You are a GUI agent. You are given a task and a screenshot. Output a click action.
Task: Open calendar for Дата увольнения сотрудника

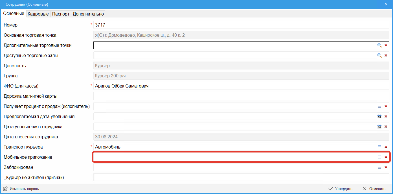click(x=379, y=127)
